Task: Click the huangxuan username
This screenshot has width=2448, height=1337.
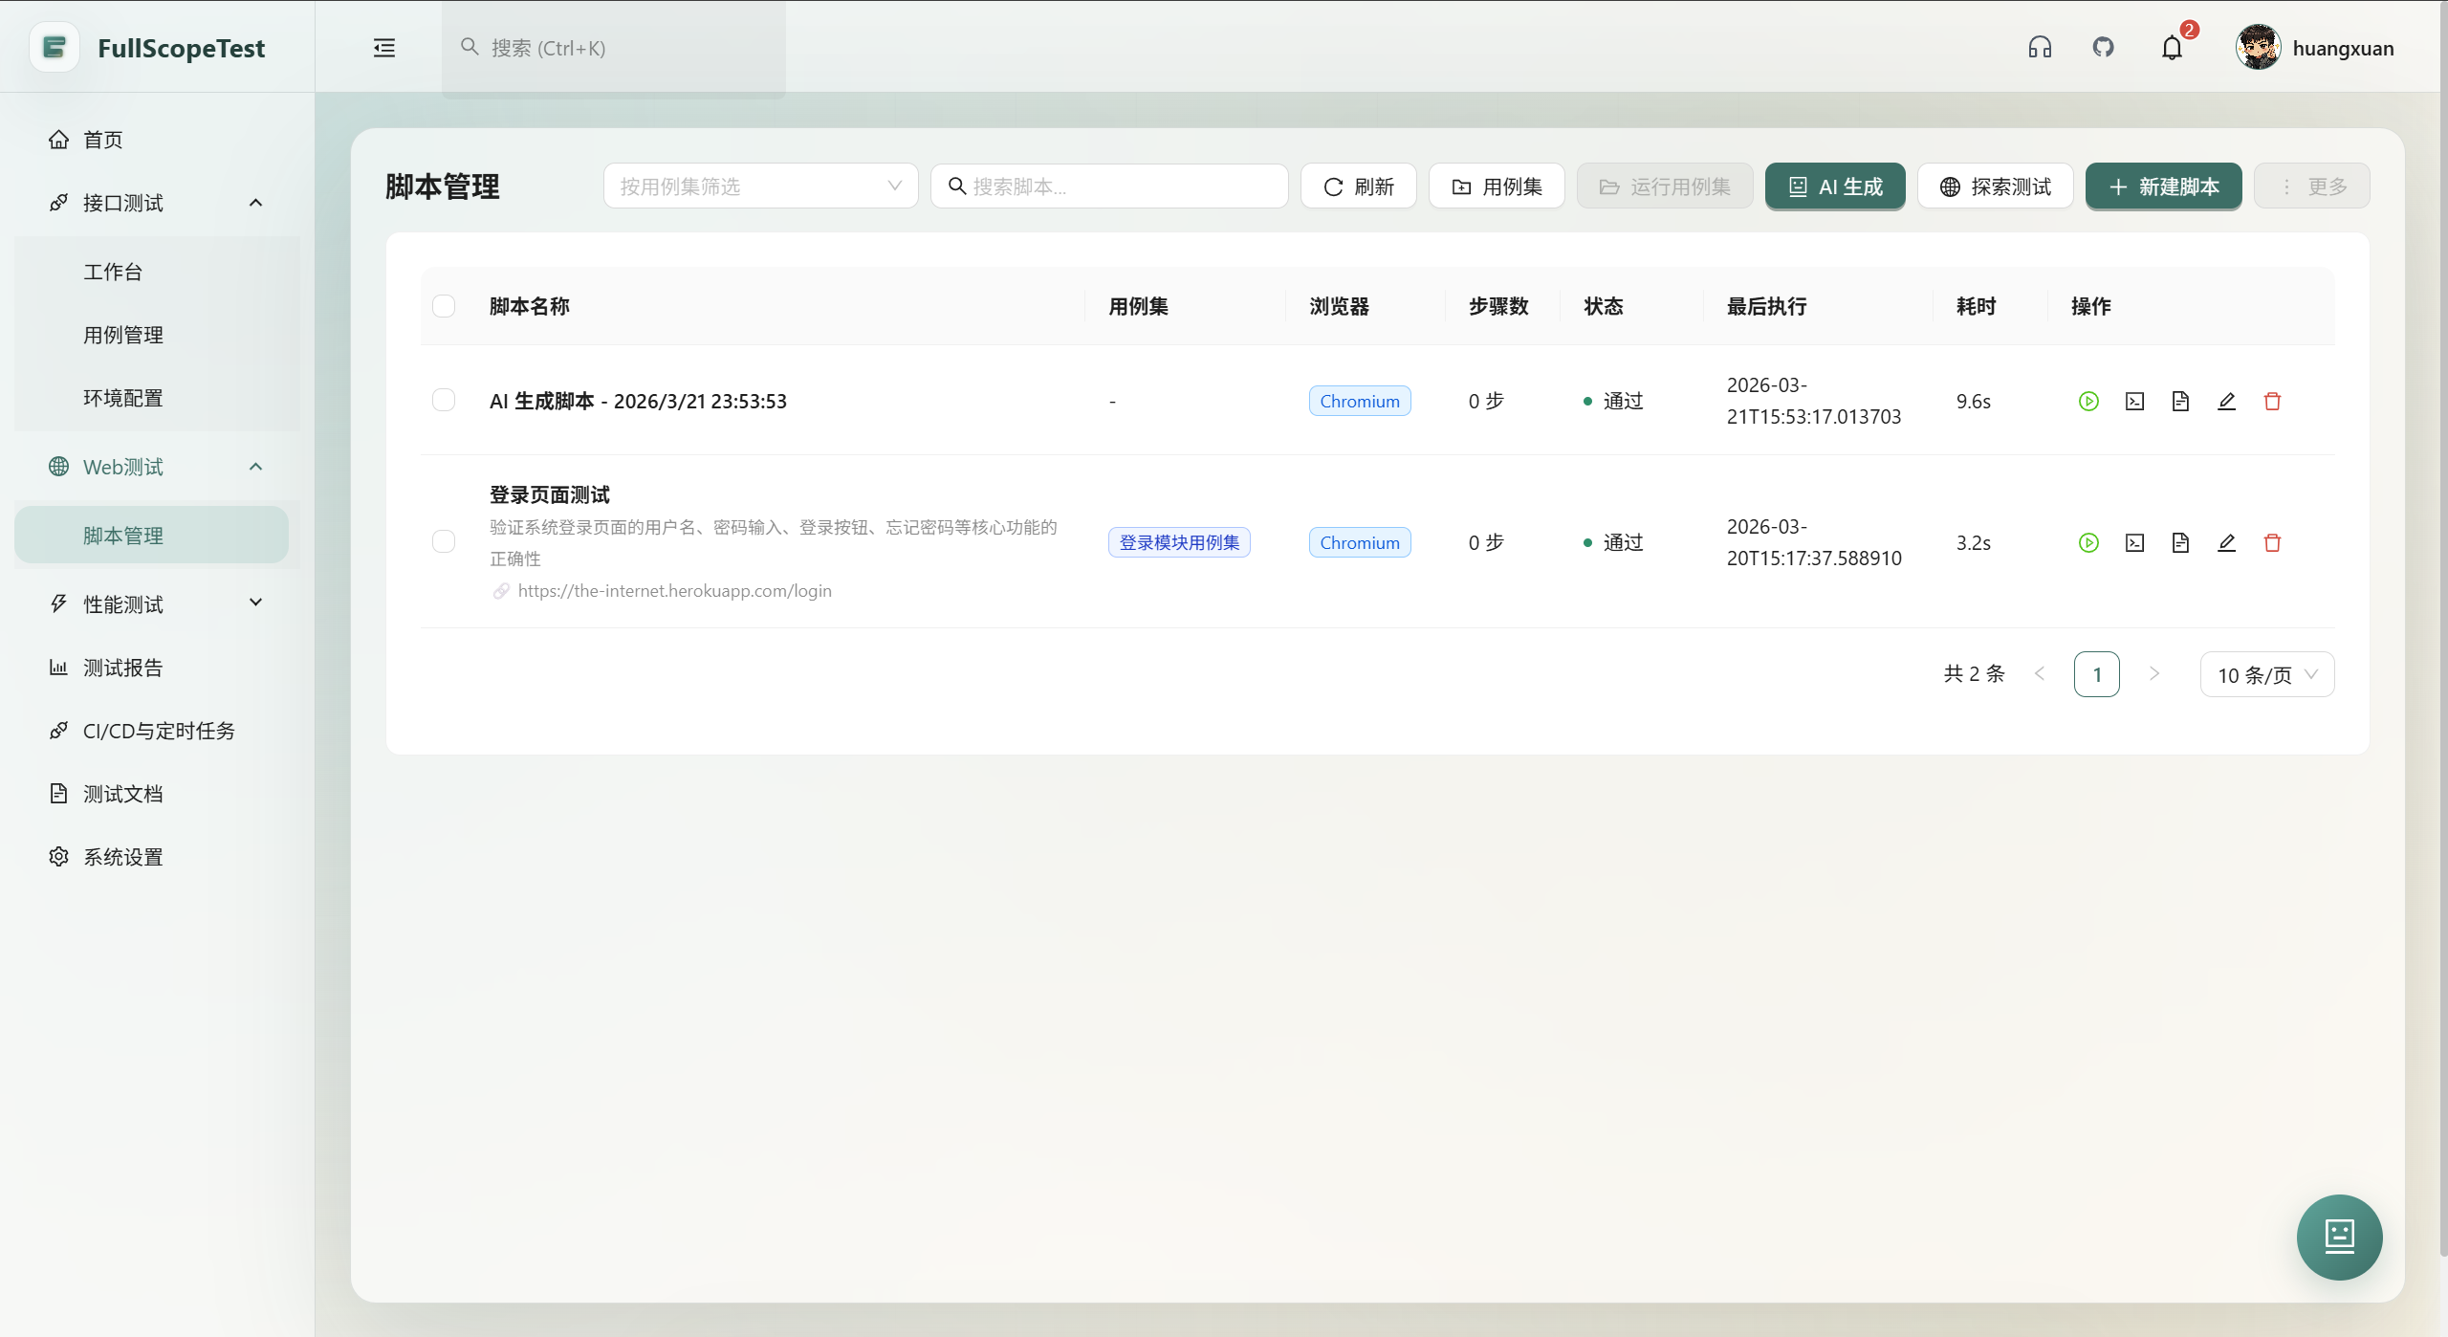Action: point(2343,48)
